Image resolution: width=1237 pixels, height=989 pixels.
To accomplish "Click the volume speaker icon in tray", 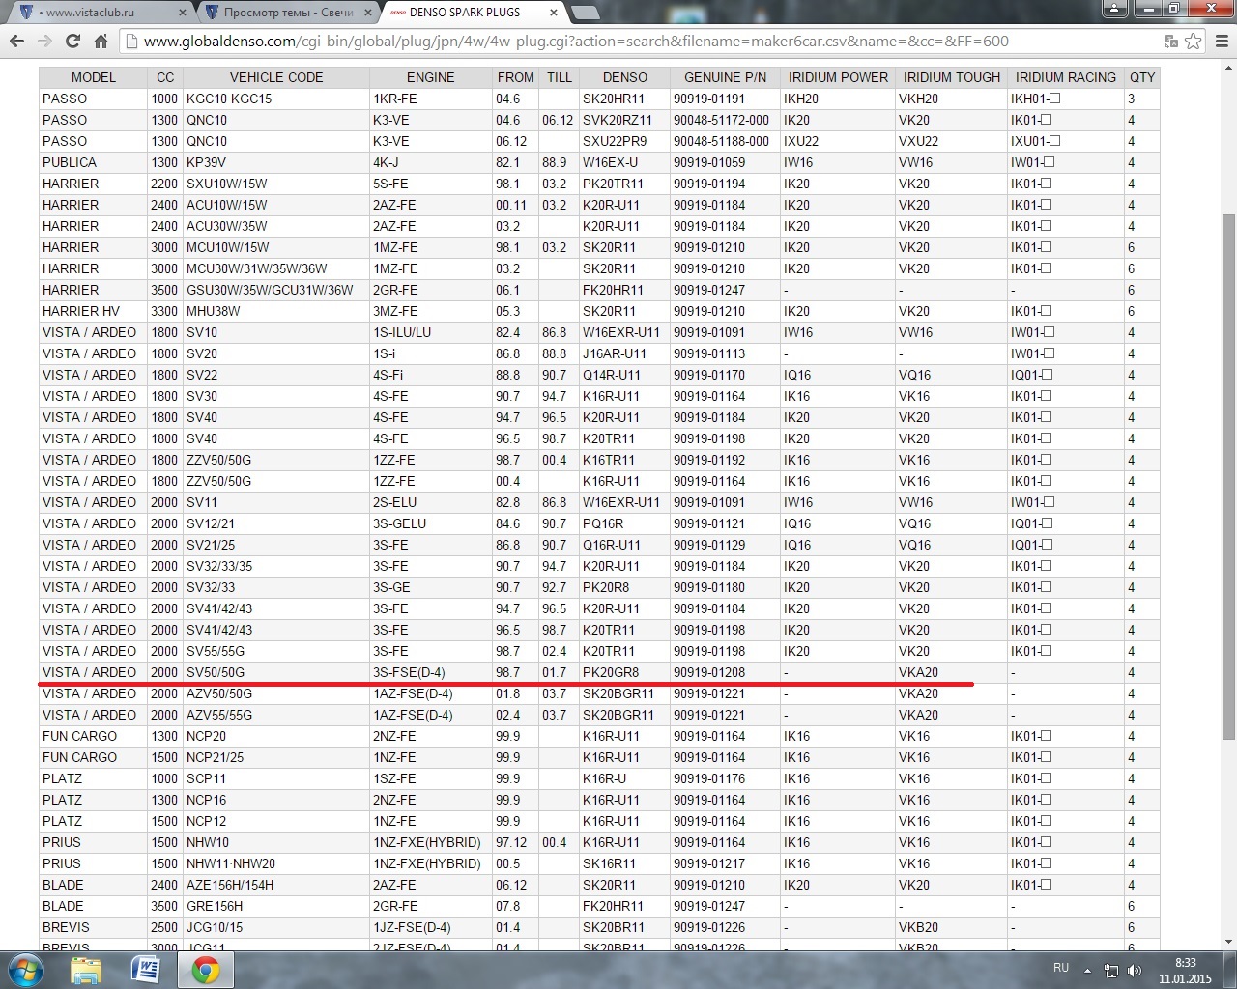I will click(x=1135, y=971).
